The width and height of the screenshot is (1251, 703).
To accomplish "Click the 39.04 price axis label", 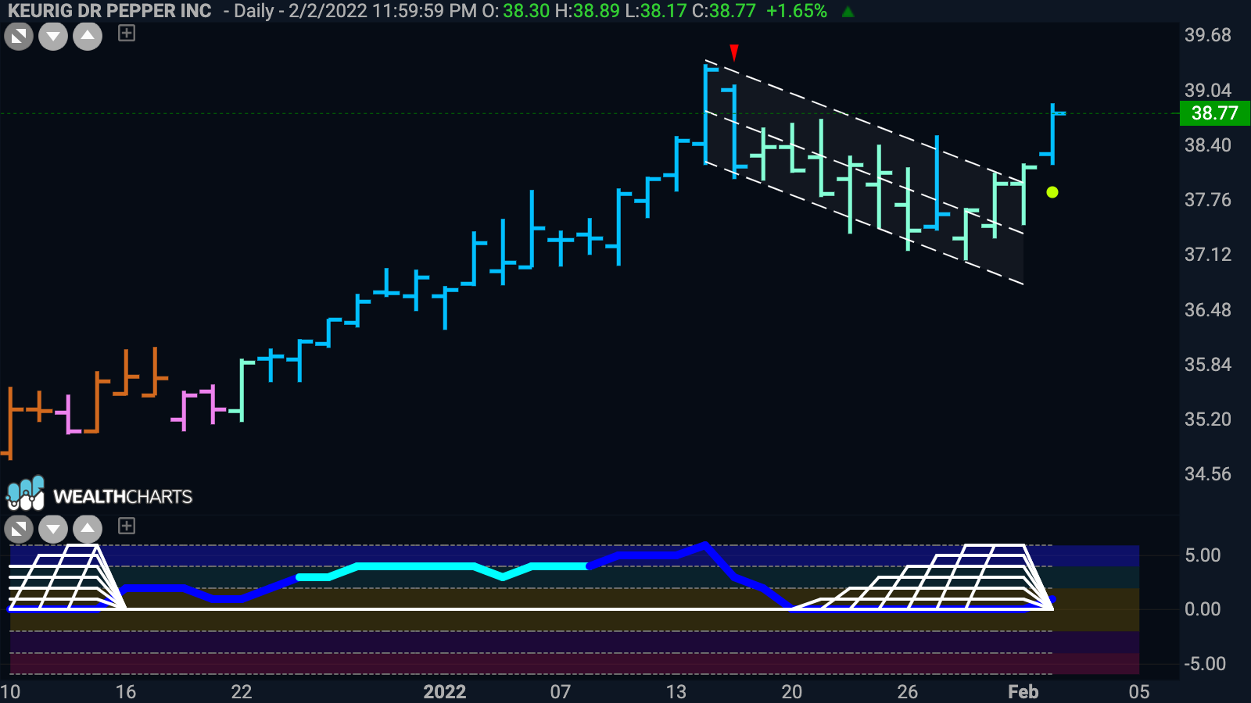I will coord(1207,90).
